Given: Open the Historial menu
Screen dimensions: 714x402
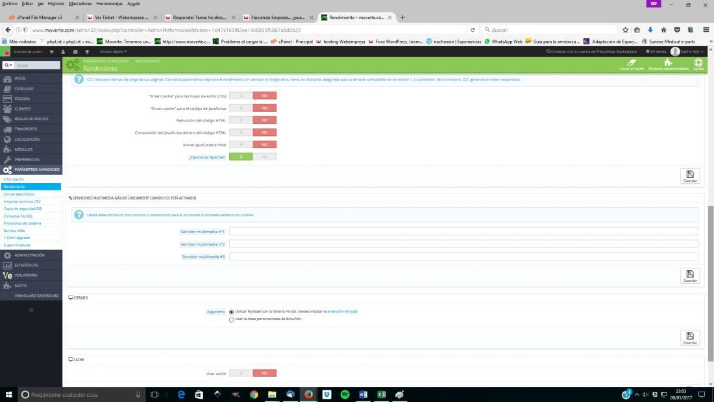Looking at the screenshot, I should click(x=56, y=4).
